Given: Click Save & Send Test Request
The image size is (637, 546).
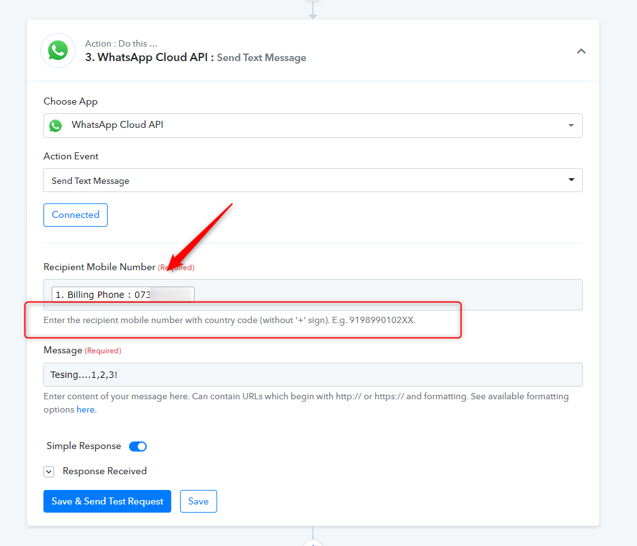Looking at the screenshot, I should click(x=107, y=501).
